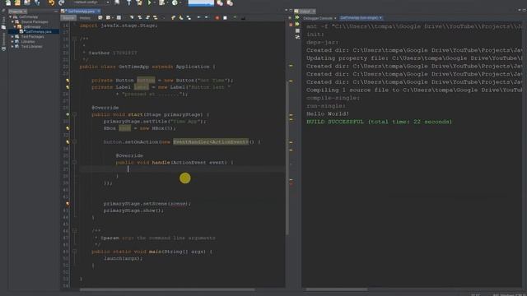Click lightbulb hint beside Button declaration line
Screen dimensions: 527x296
point(68,81)
